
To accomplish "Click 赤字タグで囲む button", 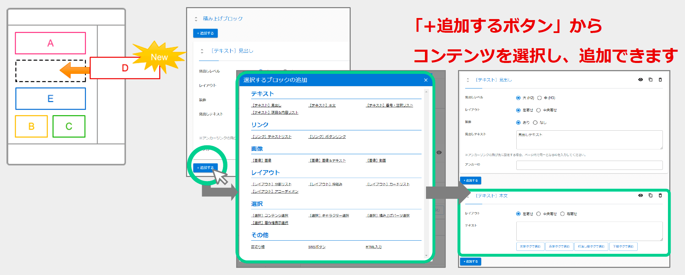I will 559,246.
